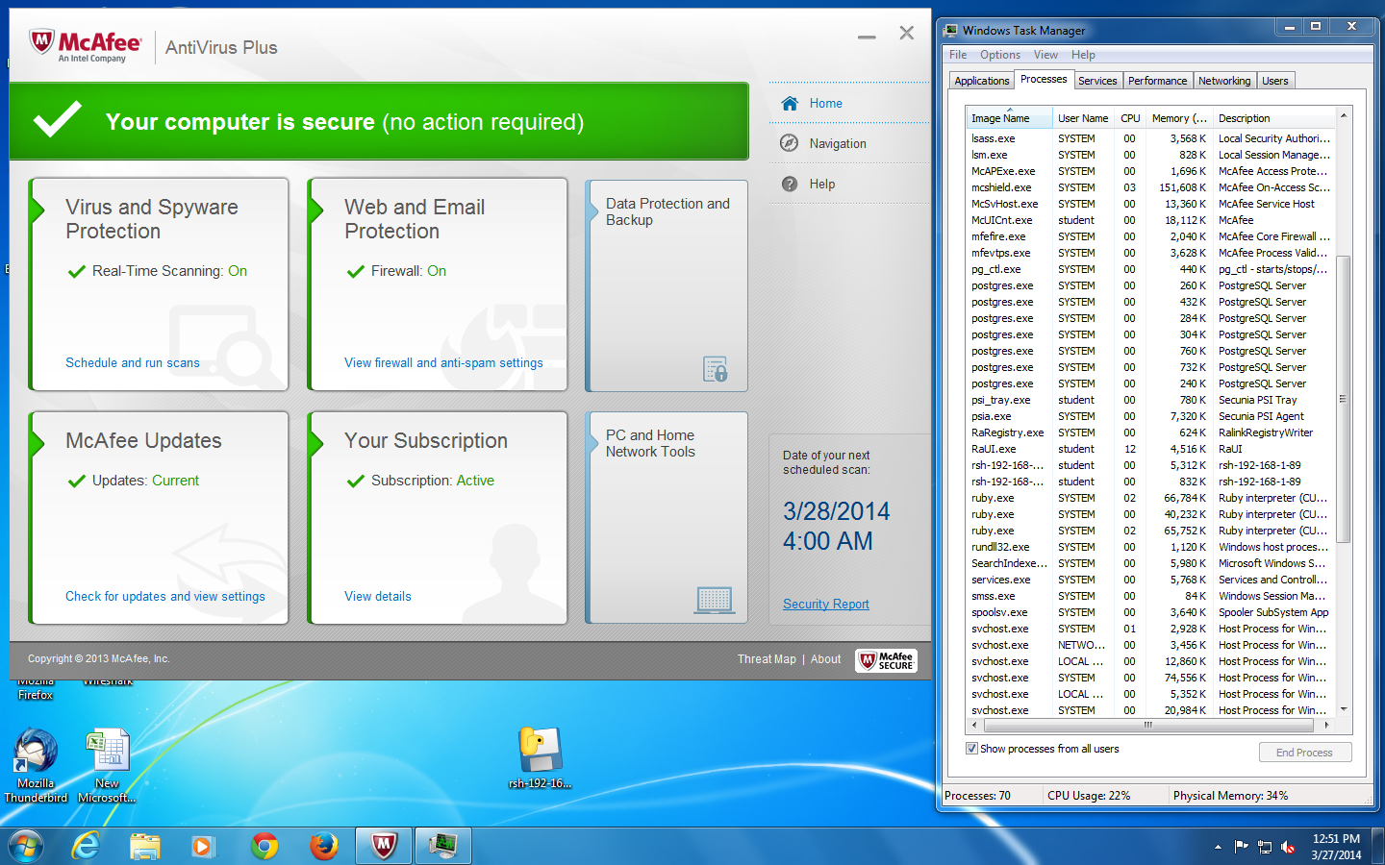Click the Schedule and run scans link
This screenshot has width=1385, height=865.
(133, 362)
